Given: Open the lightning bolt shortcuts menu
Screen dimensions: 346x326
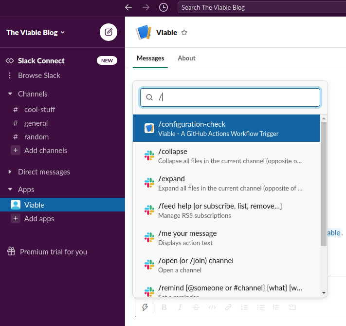Looking at the screenshot, I should point(145,307).
